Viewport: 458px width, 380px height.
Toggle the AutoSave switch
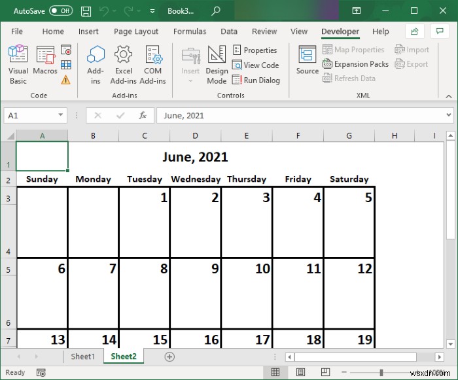click(61, 11)
